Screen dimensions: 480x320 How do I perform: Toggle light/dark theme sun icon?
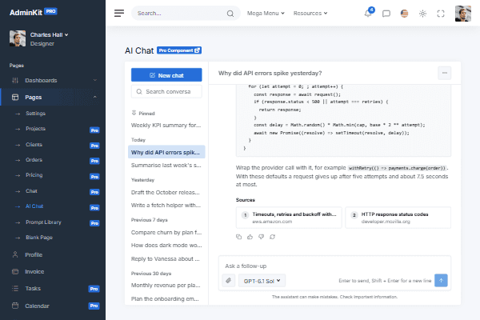[x=422, y=14]
